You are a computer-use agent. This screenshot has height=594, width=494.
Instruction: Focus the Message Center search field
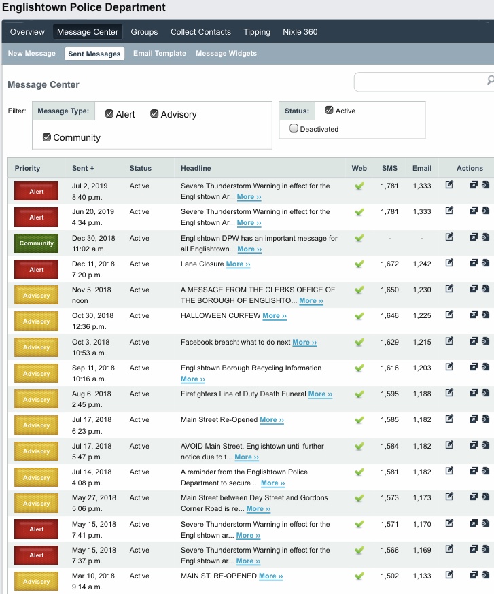421,82
